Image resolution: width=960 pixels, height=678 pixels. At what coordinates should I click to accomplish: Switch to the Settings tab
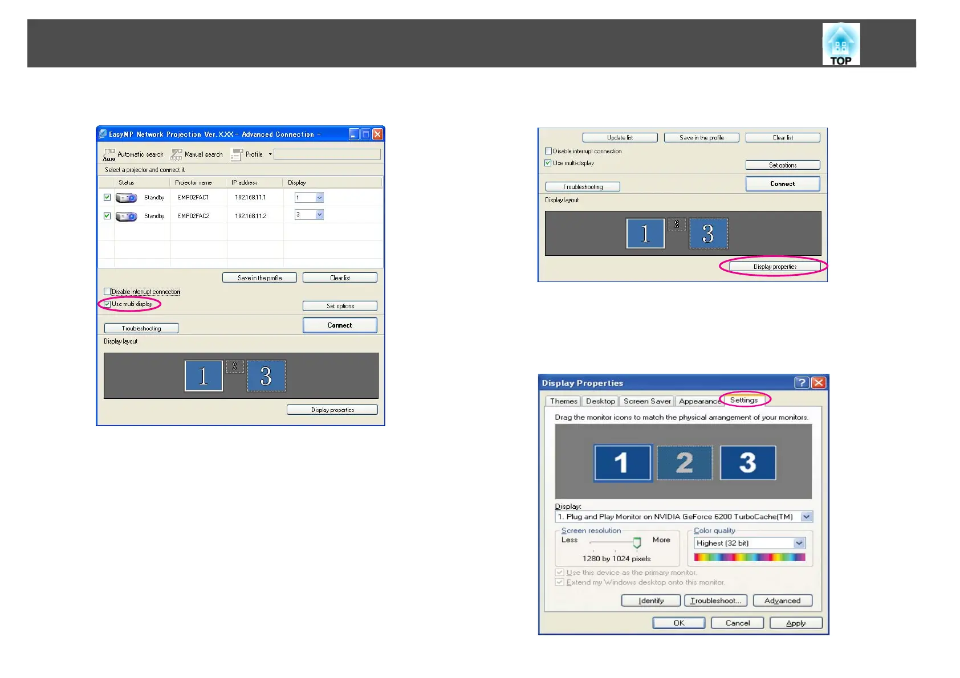tap(744, 400)
